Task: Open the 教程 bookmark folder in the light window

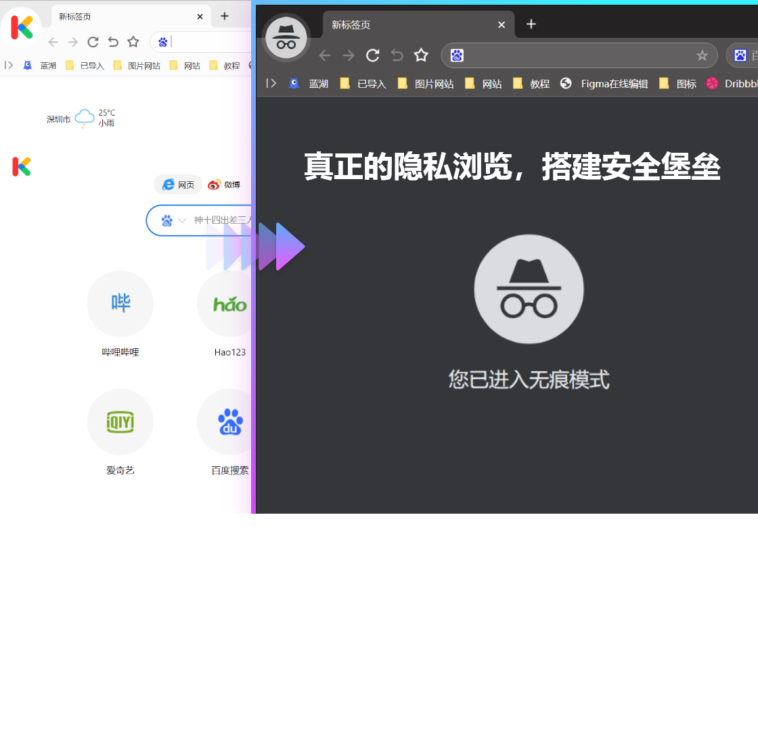Action: click(x=225, y=66)
